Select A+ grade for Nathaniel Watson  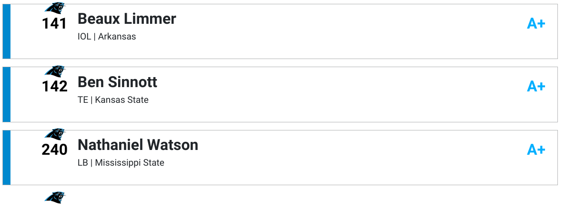pos(536,149)
